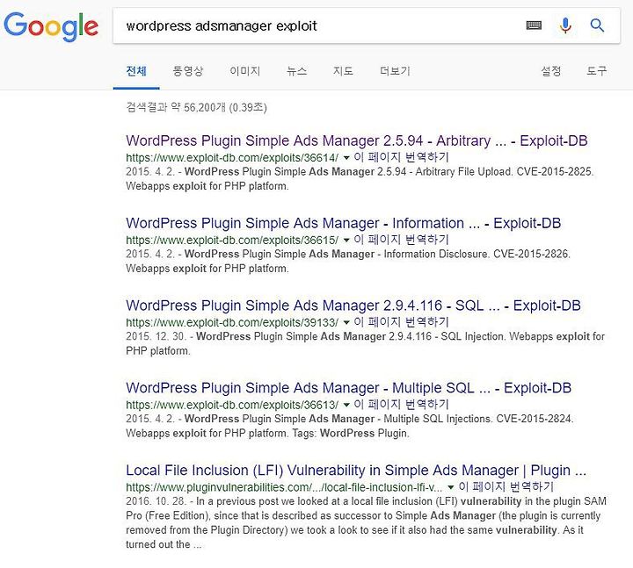Click exploits/36614 URL
Screen dimensions: 633x568
pos(232,158)
